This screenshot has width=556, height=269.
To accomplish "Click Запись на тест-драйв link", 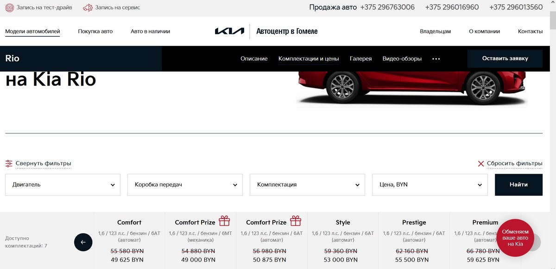I will pyautogui.click(x=44, y=7).
